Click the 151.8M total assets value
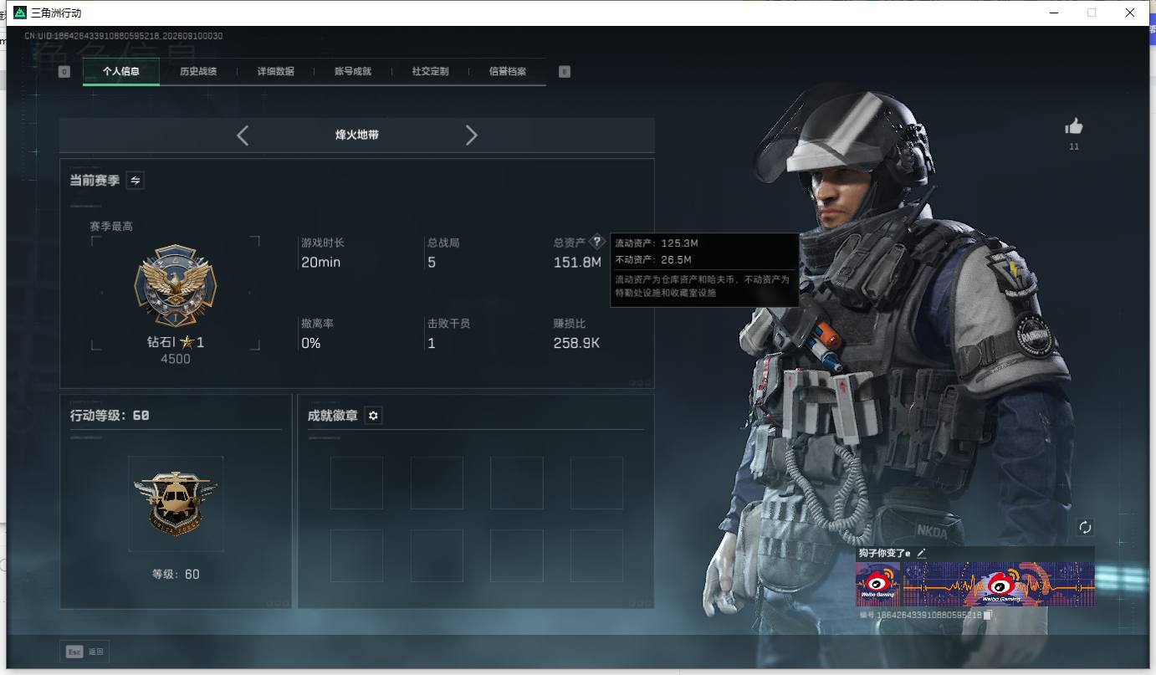 coord(577,263)
